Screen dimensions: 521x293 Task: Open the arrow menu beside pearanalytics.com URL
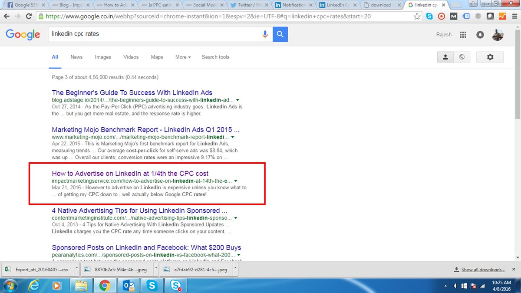[239, 255]
